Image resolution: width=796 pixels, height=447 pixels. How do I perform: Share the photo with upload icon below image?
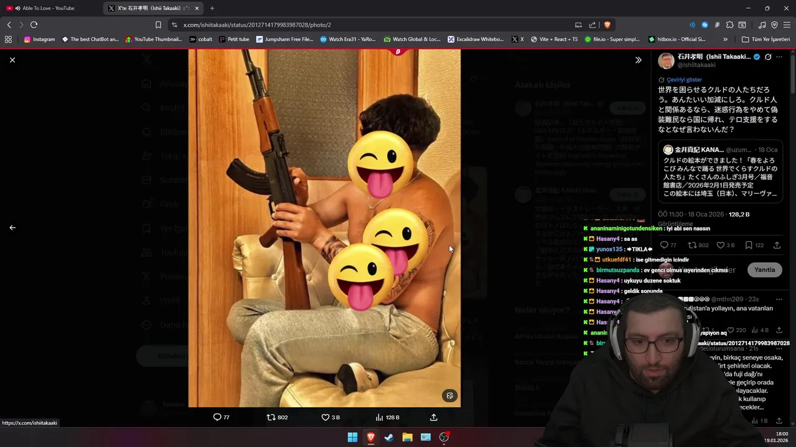point(433,417)
